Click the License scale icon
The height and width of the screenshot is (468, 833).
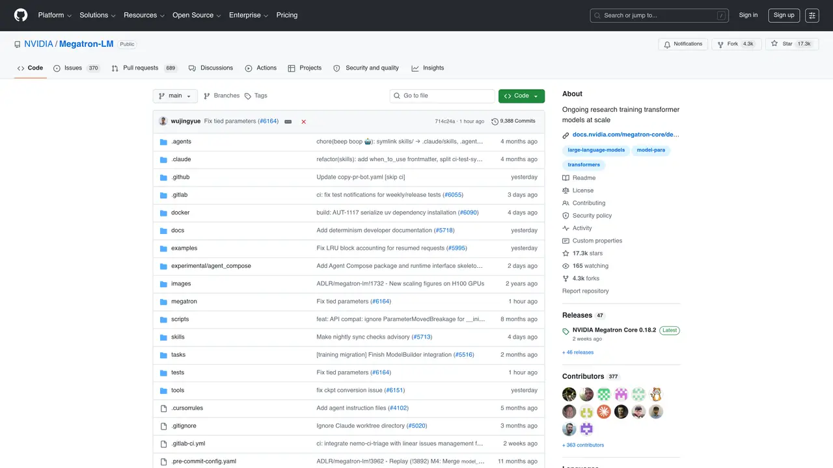[566, 190]
